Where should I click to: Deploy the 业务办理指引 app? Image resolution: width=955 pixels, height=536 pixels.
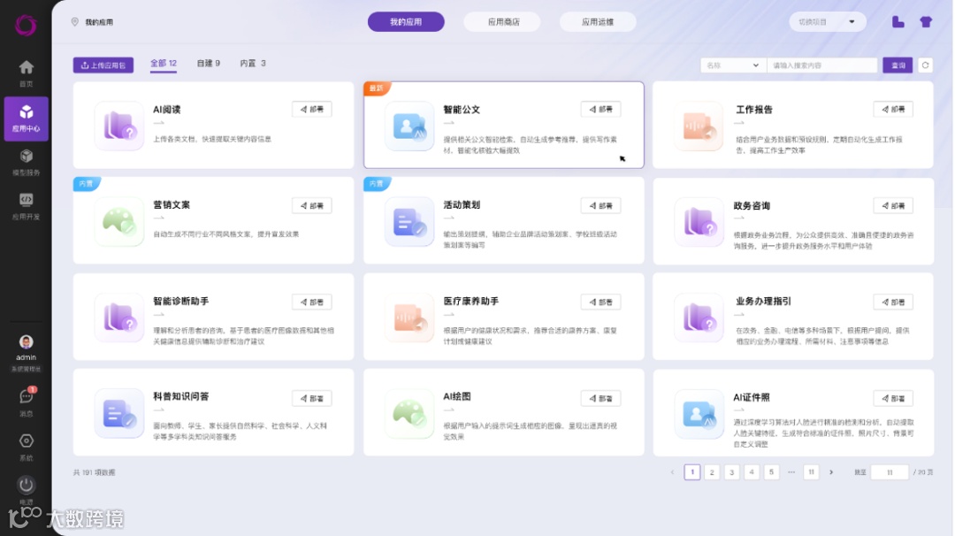tap(893, 302)
